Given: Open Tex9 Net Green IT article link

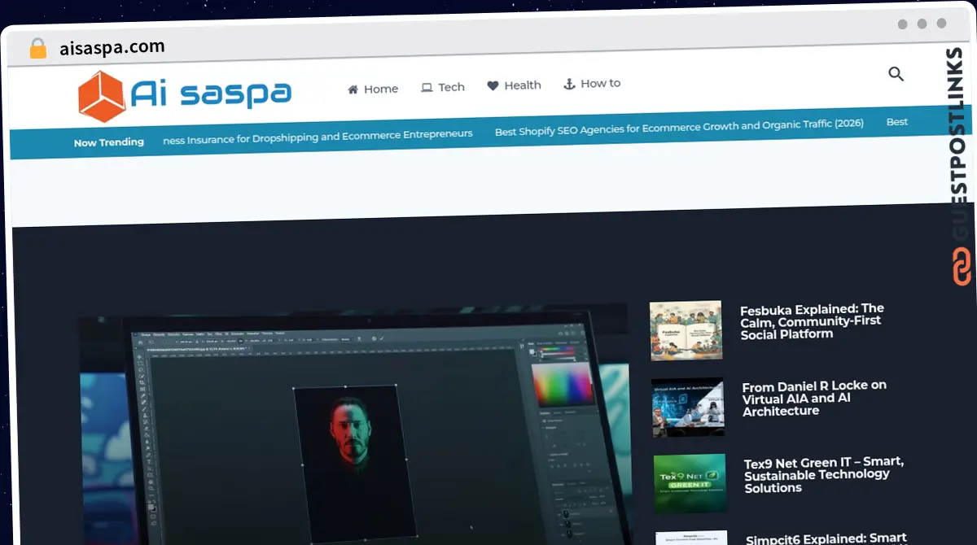Looking at the screenshot, I should 824,475.
